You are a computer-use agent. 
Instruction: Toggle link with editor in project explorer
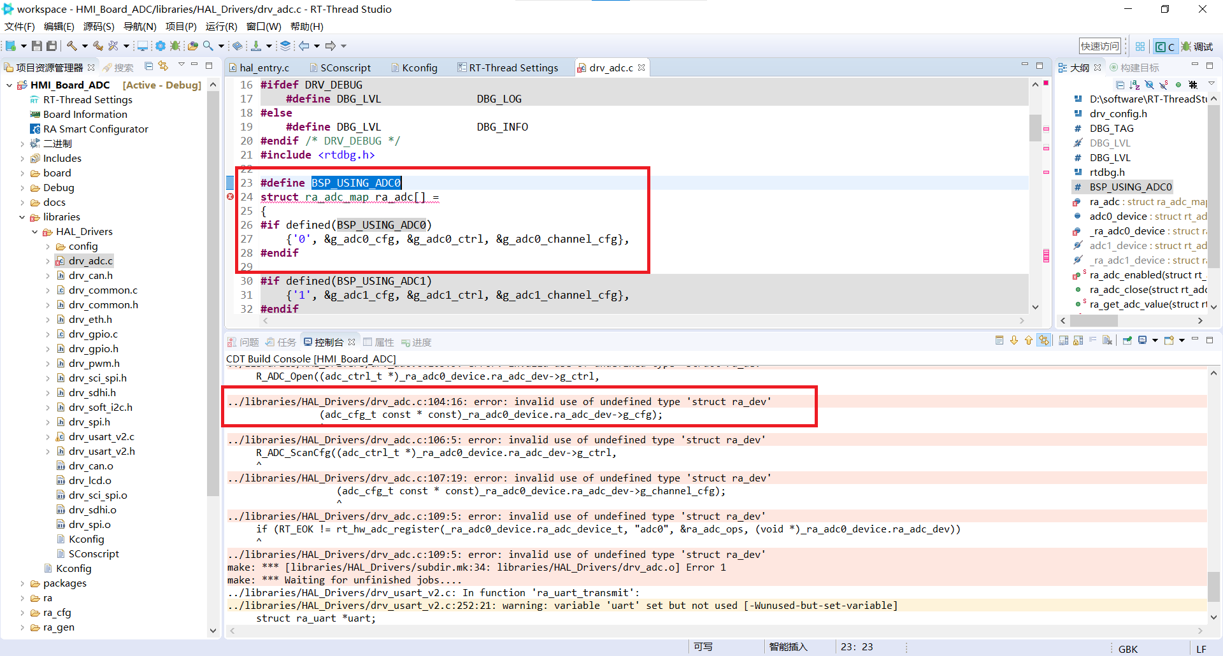(x=163, y=66)
